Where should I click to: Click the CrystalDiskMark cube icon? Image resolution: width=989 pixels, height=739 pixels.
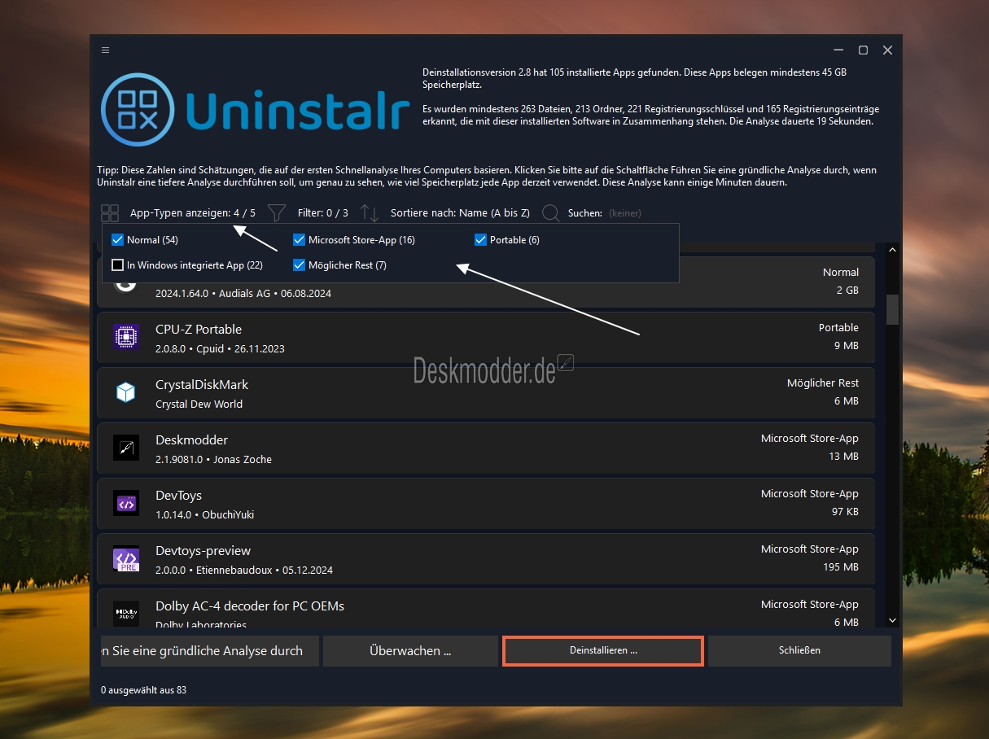[x=126, y=392]
